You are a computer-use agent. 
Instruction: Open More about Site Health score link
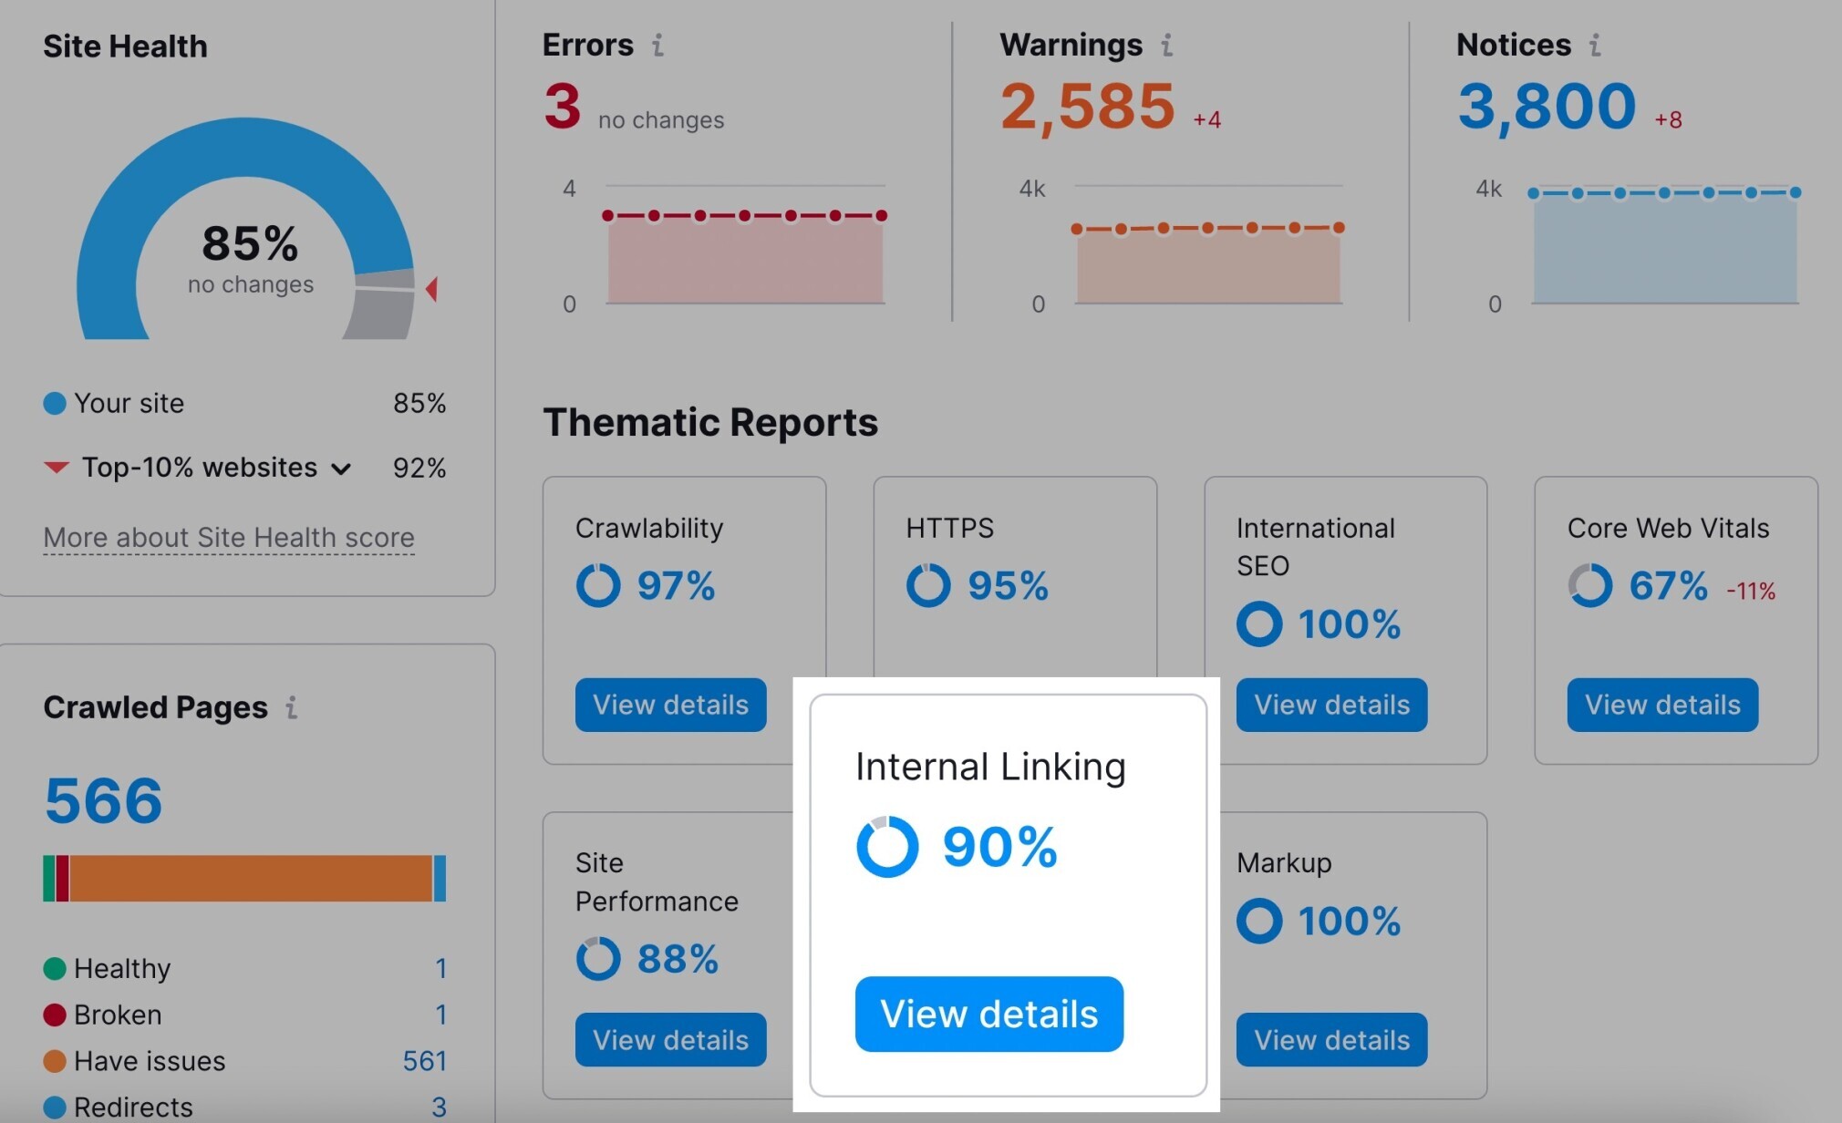229,537
